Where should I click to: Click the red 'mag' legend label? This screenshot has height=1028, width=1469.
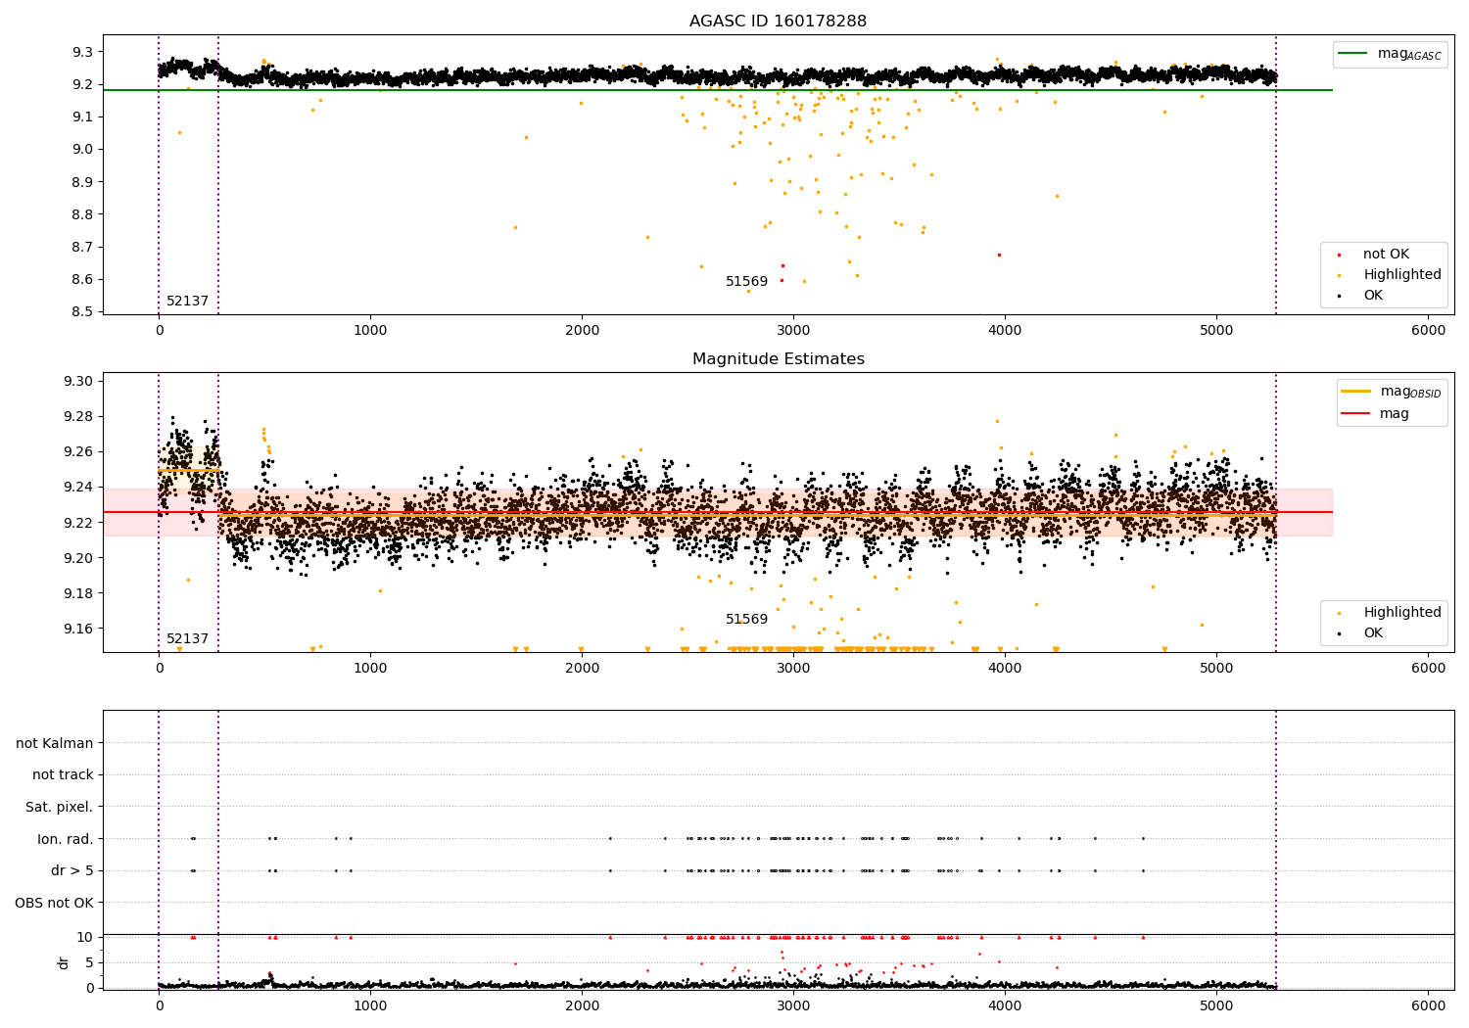pos(1394,414)
